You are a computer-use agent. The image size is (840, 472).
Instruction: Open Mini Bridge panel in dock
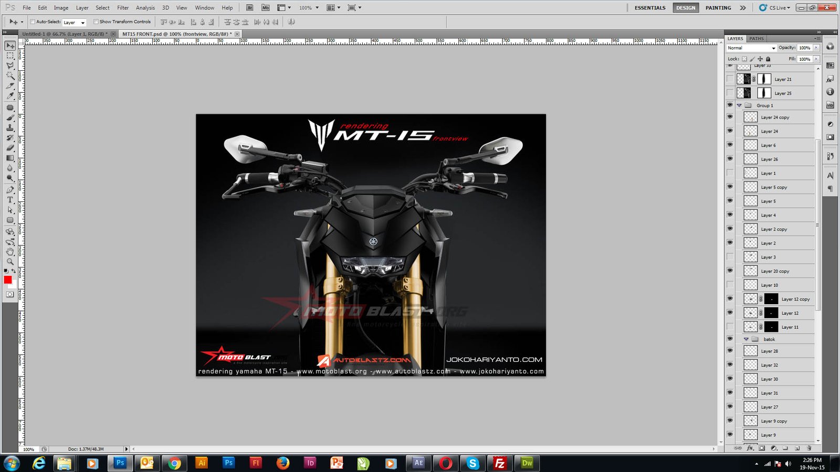pyautogui.click(x=830, y=105)
